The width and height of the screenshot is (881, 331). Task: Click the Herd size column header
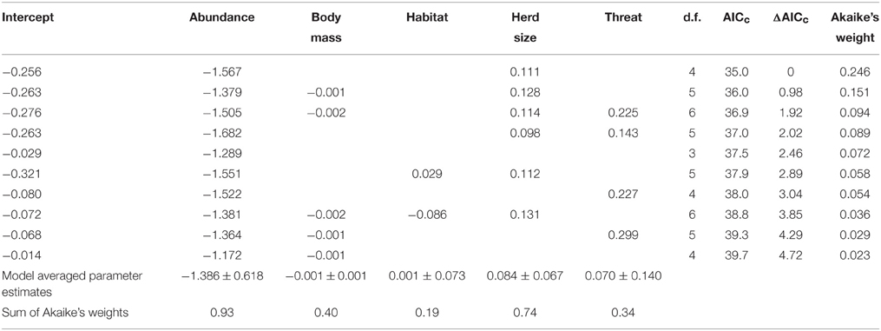point(525,28)
